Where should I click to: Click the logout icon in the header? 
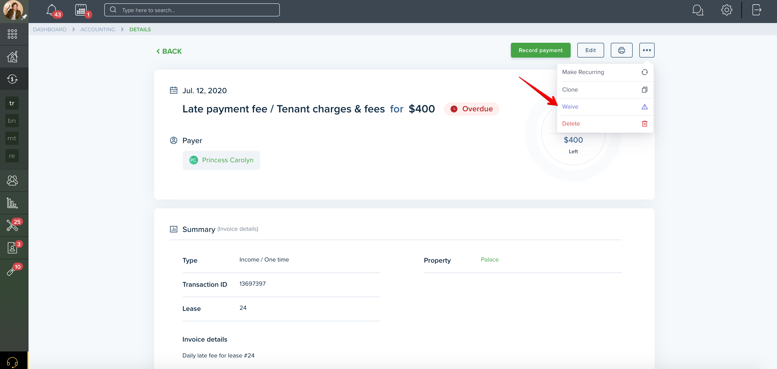756,10
